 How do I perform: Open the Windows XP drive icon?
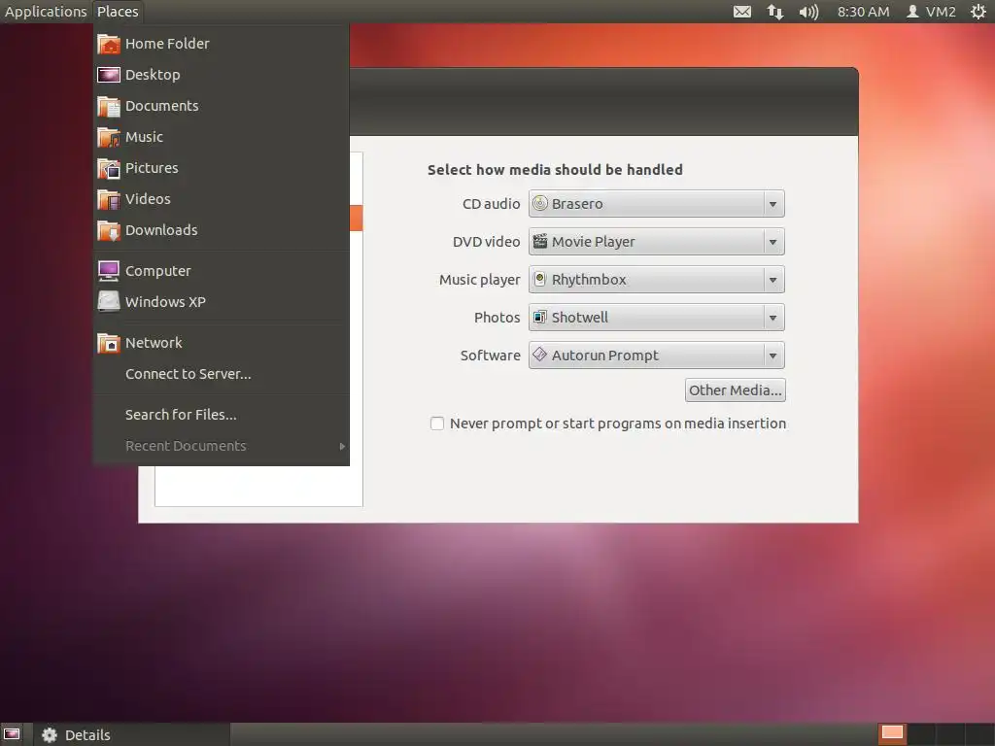pyautogui.click(x=109, y=302)
